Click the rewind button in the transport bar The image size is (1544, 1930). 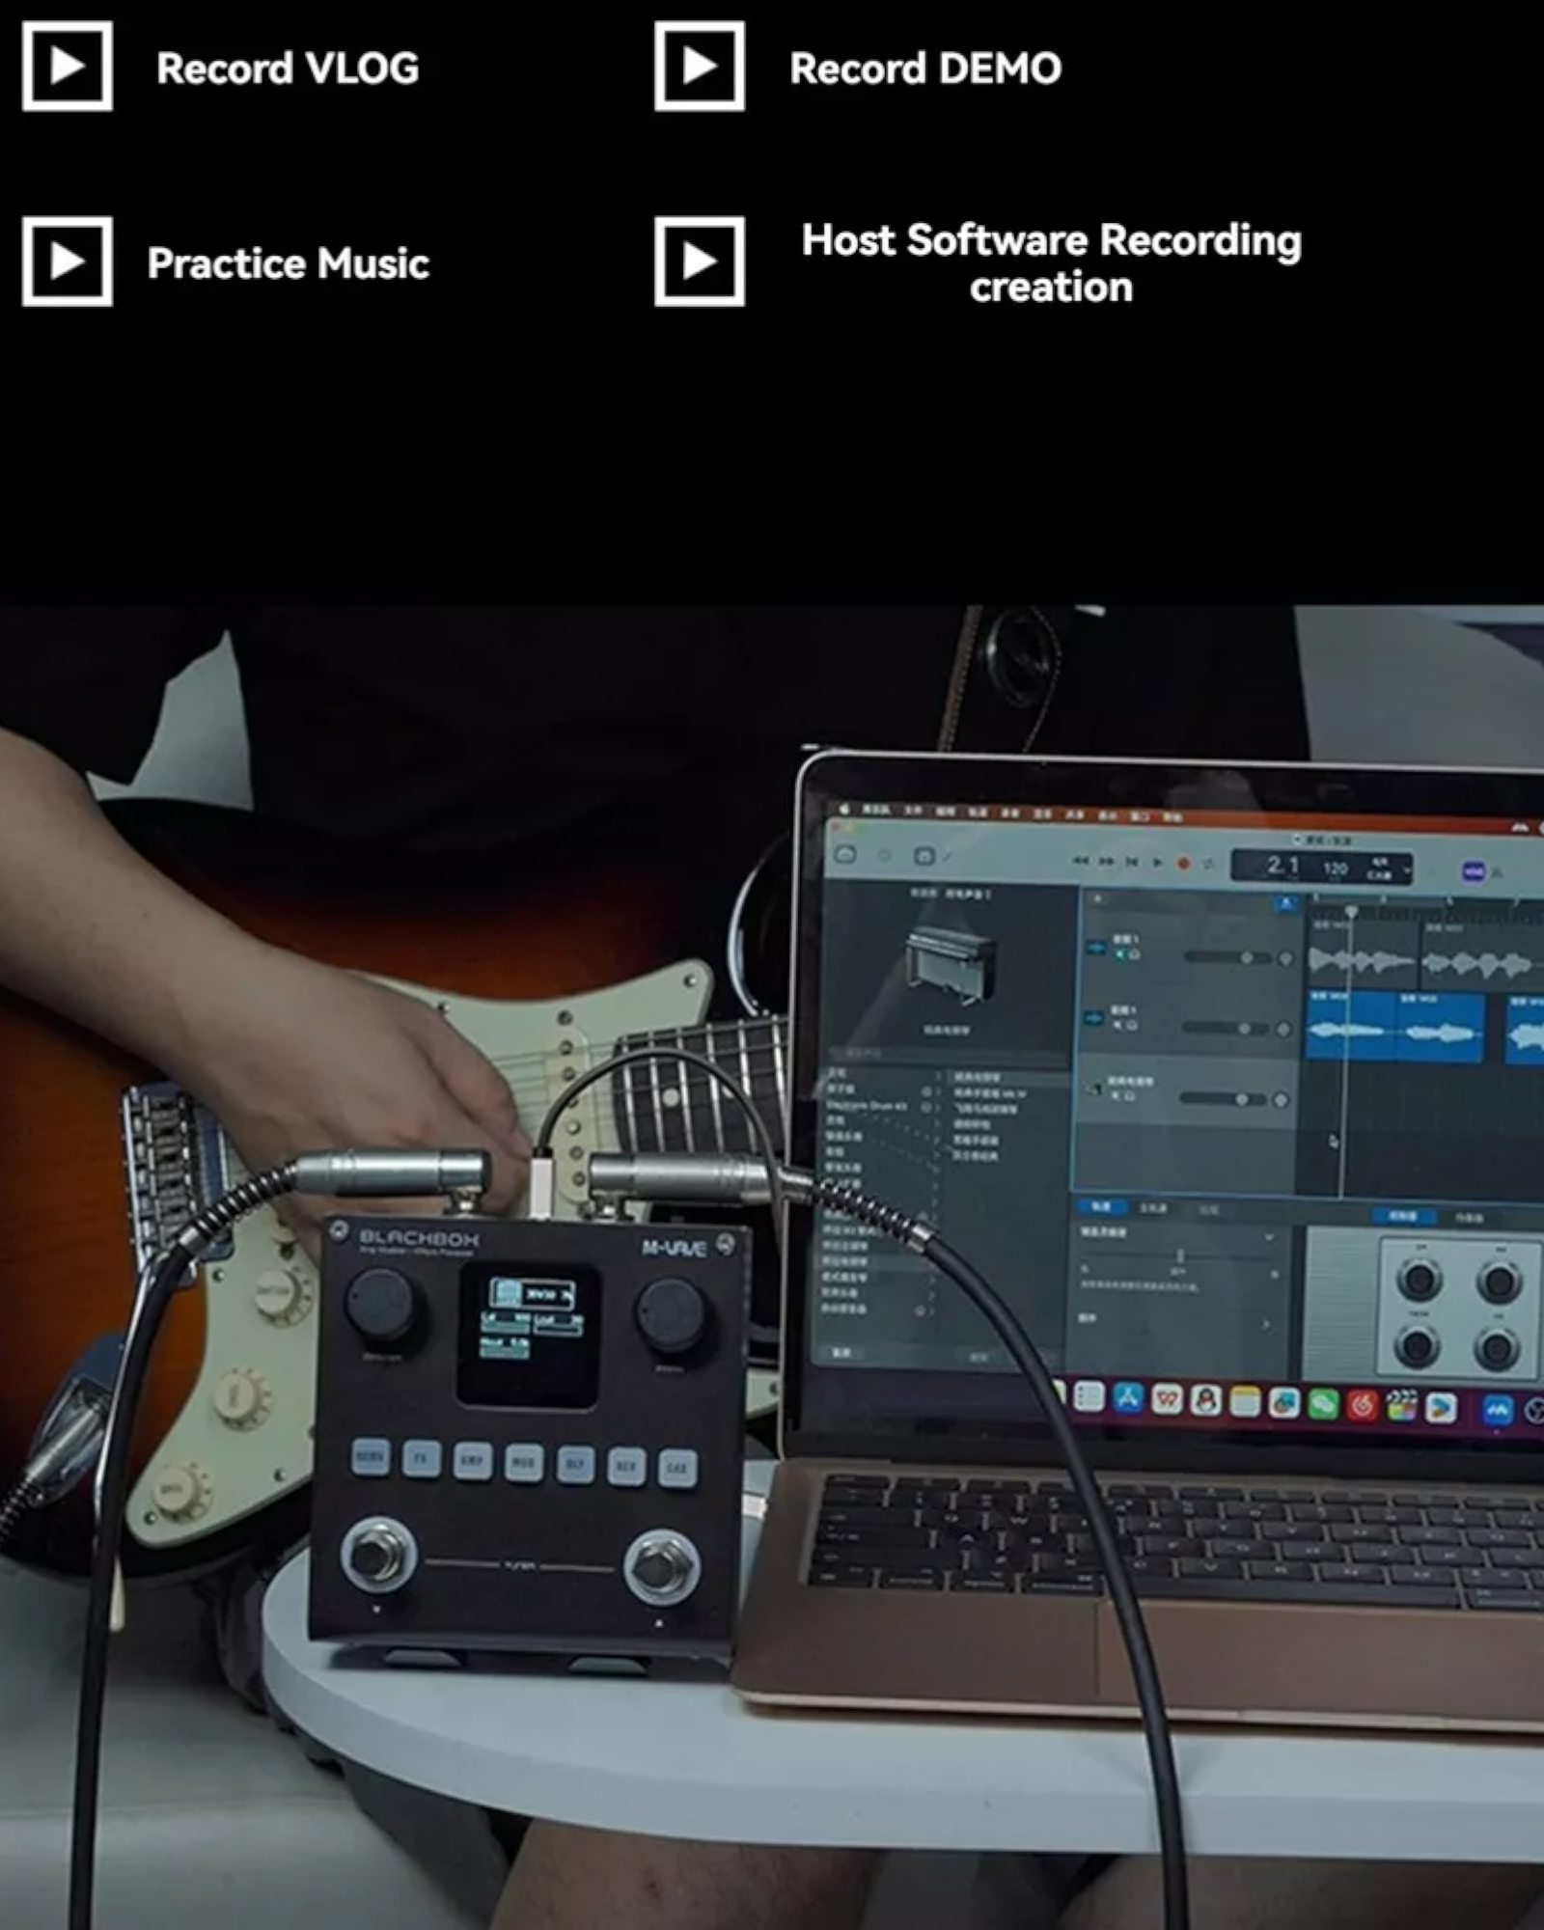point(1081,860)
